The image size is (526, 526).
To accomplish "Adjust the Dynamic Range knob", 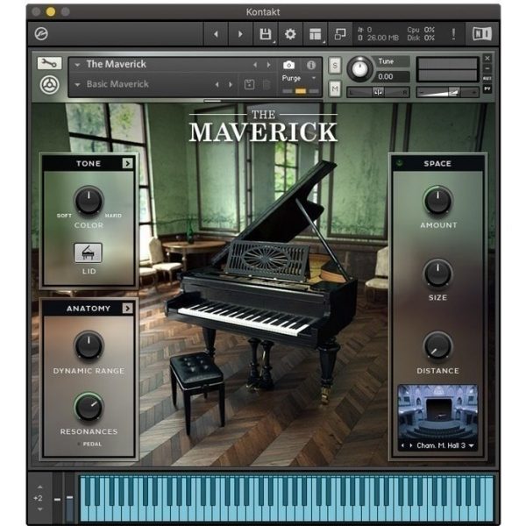I will point(89,345).
